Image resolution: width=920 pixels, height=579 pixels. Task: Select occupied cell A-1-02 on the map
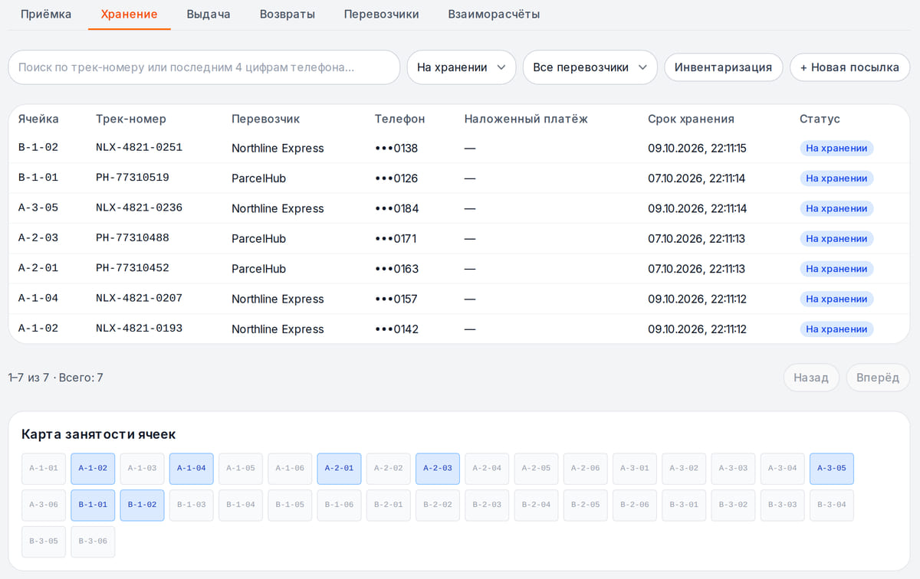click(x=93, y=469)
